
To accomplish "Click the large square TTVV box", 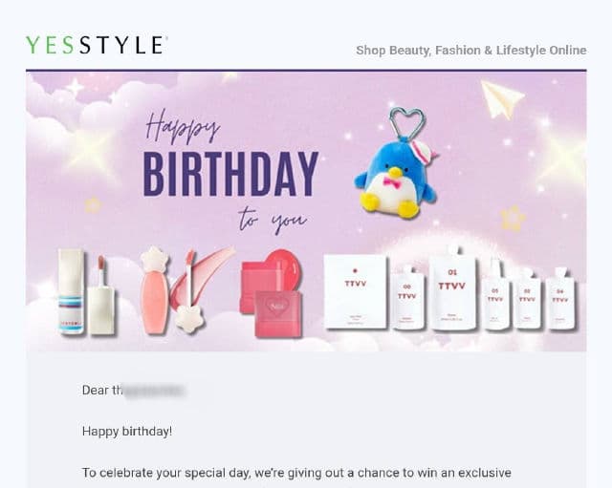I will pyautogui.click(x=355, y=291).
